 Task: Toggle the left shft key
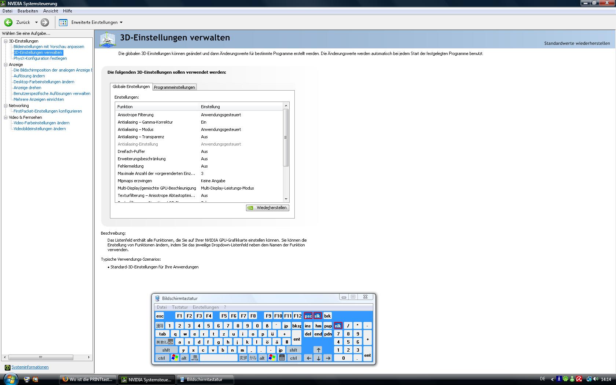click(x=166, y=350)
